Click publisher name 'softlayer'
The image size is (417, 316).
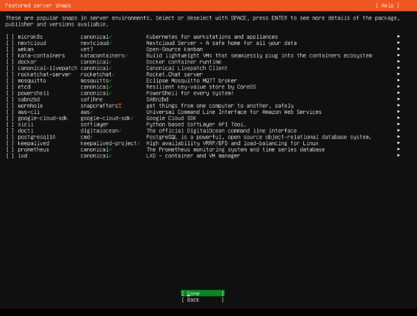[x=95, y=124]
